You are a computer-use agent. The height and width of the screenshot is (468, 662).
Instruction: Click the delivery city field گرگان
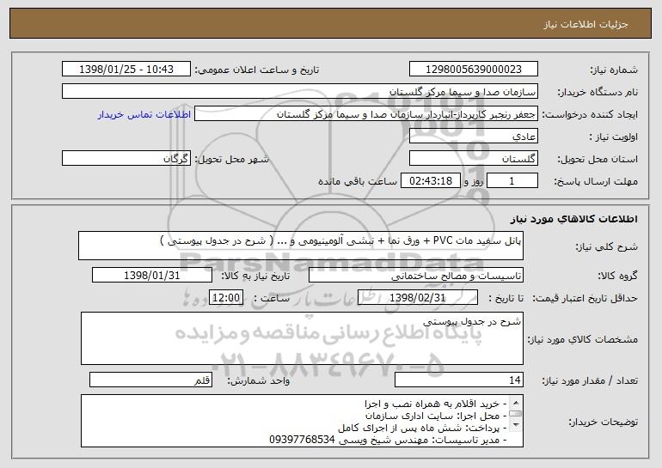126,159
